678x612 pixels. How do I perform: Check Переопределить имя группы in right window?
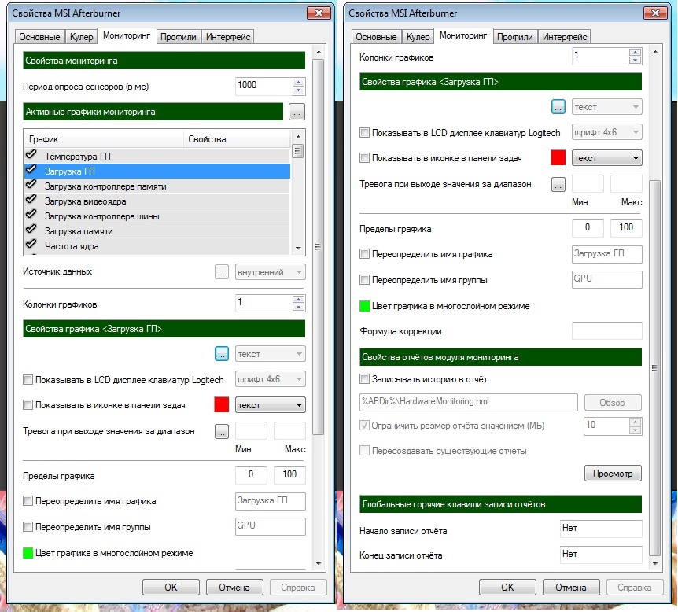(x=364, y=280)
